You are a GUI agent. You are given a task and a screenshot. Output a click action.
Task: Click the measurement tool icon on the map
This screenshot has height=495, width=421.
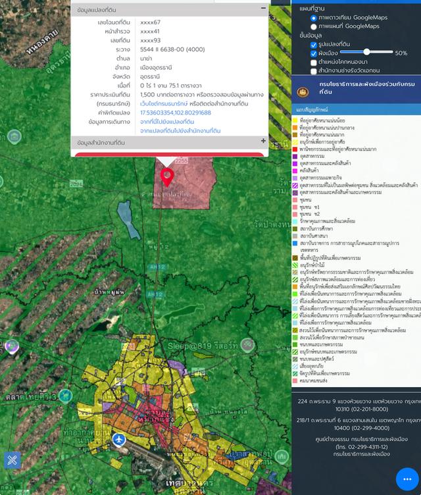tap(13, 460)
